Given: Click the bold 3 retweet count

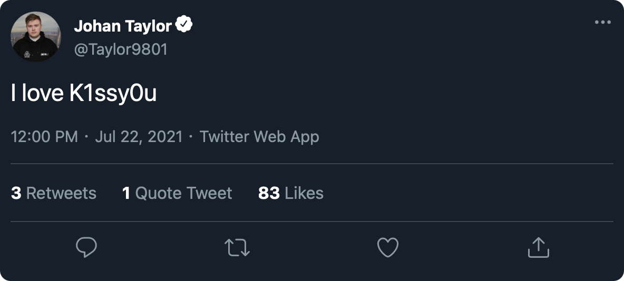Looking at the screenshot, I should coord(16,193).
